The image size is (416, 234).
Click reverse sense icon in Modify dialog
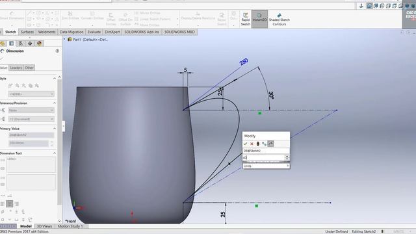264,144
